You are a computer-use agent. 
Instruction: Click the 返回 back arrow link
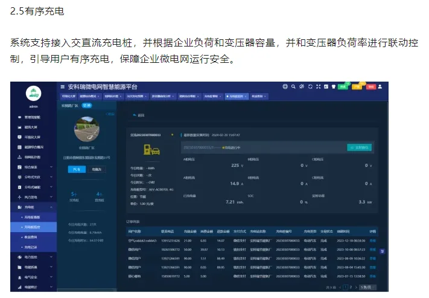[x=138, y=115]
